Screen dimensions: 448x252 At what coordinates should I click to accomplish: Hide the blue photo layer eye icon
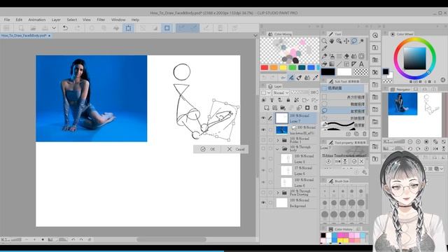tap(263, 129)
